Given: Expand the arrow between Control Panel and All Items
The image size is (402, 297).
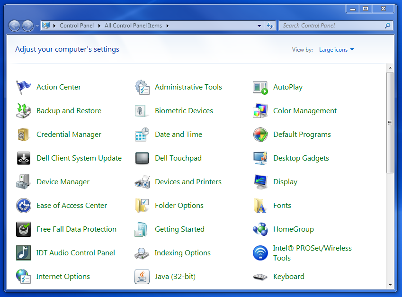Looking at the screenshot, I should (99, 26).
